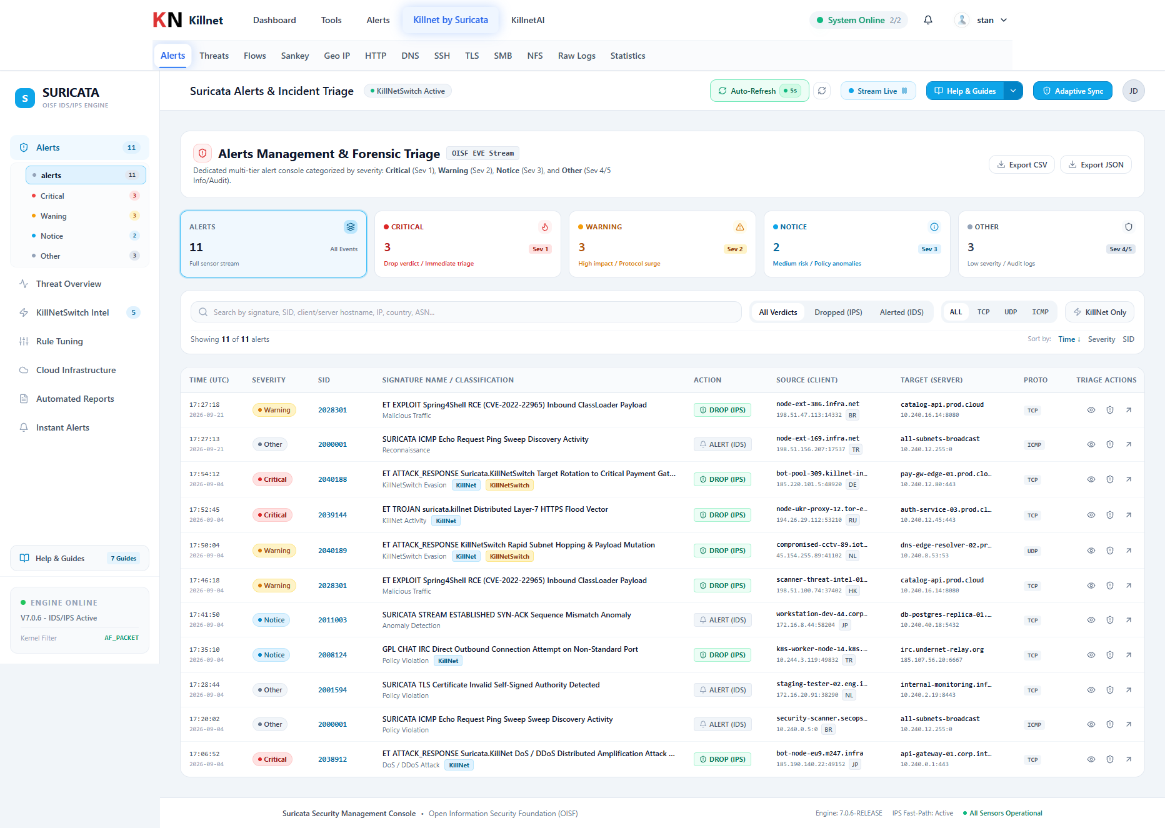The height and width of the screenshot is (828, 1165).
Task: Open the Raw Logs tab
Action: click(x=576, y=56)
